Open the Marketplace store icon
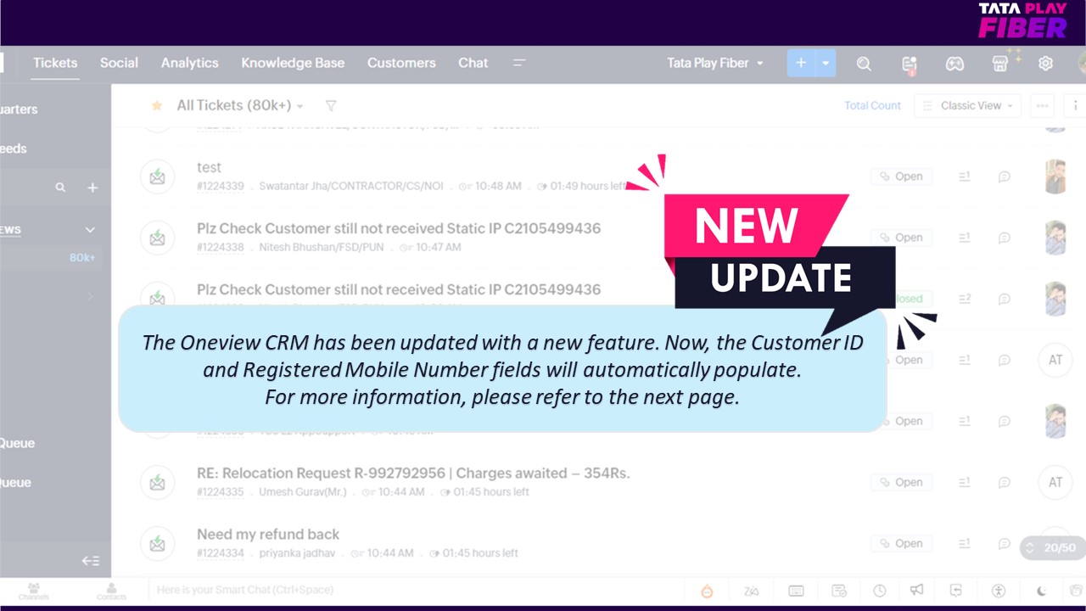The height and width of the screenshot is (611, 1086). click(x=1000, y=64)
